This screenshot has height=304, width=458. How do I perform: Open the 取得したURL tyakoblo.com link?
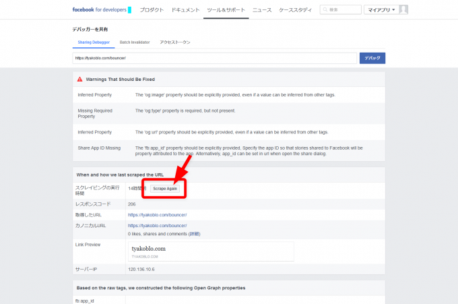point(157,215)
